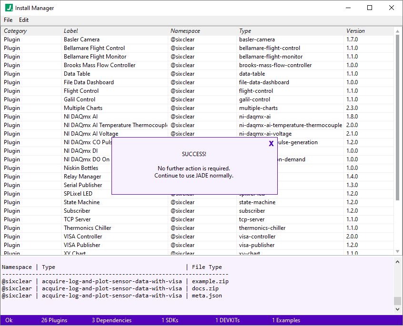Select the Thermonics Chiller label
Screen dimensions: 403x326
coord(87,228)
